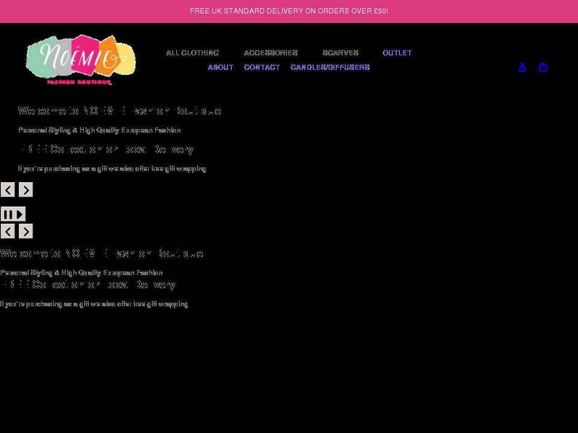
Task: Go back a slide with the upper-left arrow
Action: coord(8,189)
